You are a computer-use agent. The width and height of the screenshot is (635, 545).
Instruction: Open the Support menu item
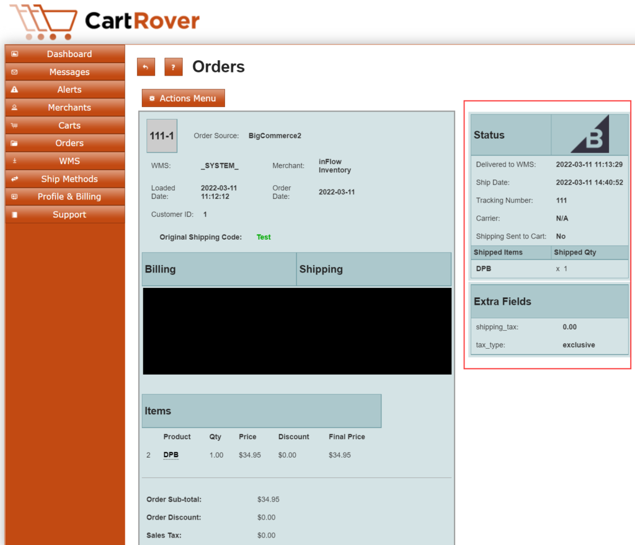(x=64, y=215)
